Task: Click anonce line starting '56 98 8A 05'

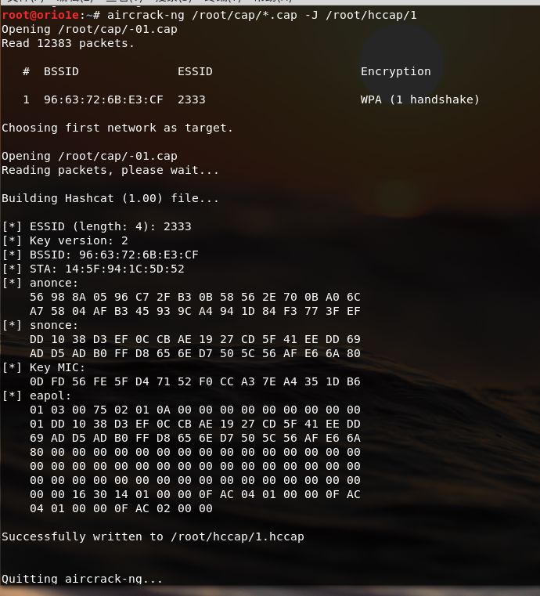Action: pyautogui.click(x=195, y=298)
